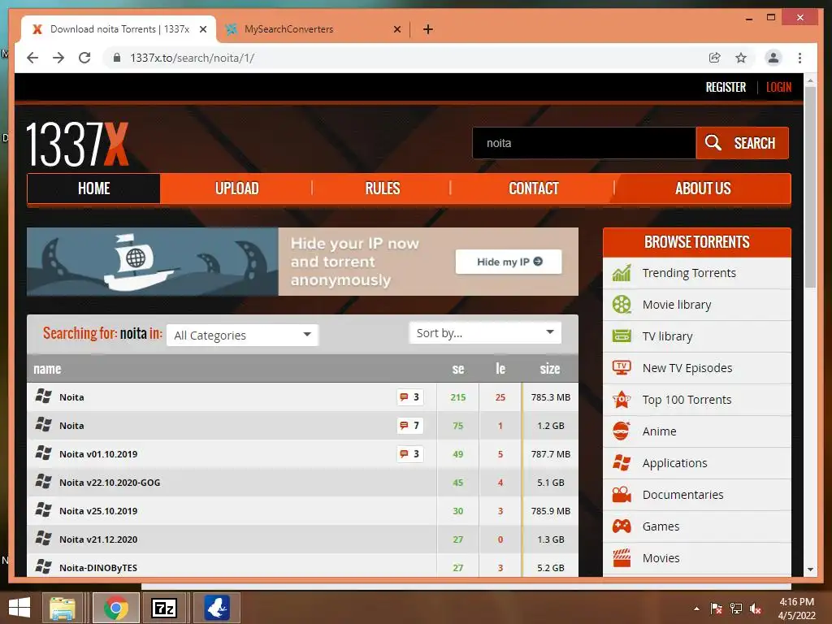Open the ABOUT US menu item
Image resolution: width=832 pixels, height=624 pixels.
703,188
